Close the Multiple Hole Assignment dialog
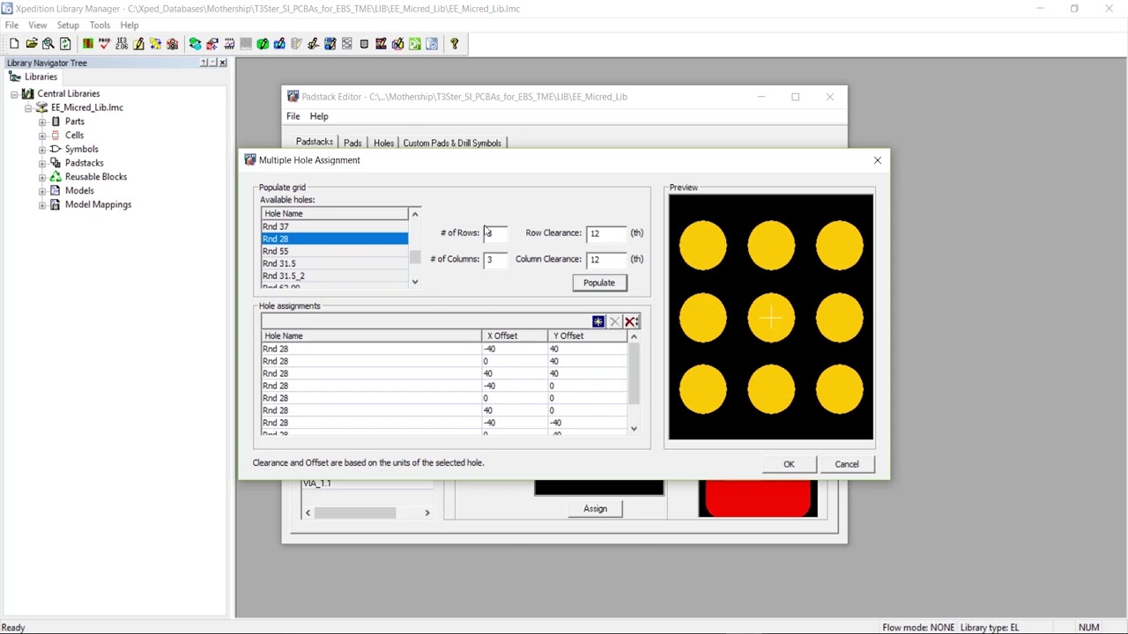Screen dimensions: 1128x634 [877, 160]
